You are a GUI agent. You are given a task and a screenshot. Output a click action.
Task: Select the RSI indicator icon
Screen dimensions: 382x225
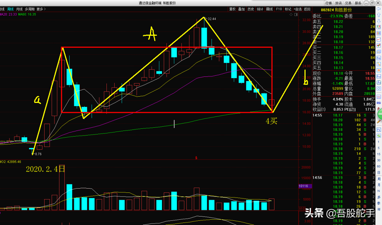click(378, 103)
